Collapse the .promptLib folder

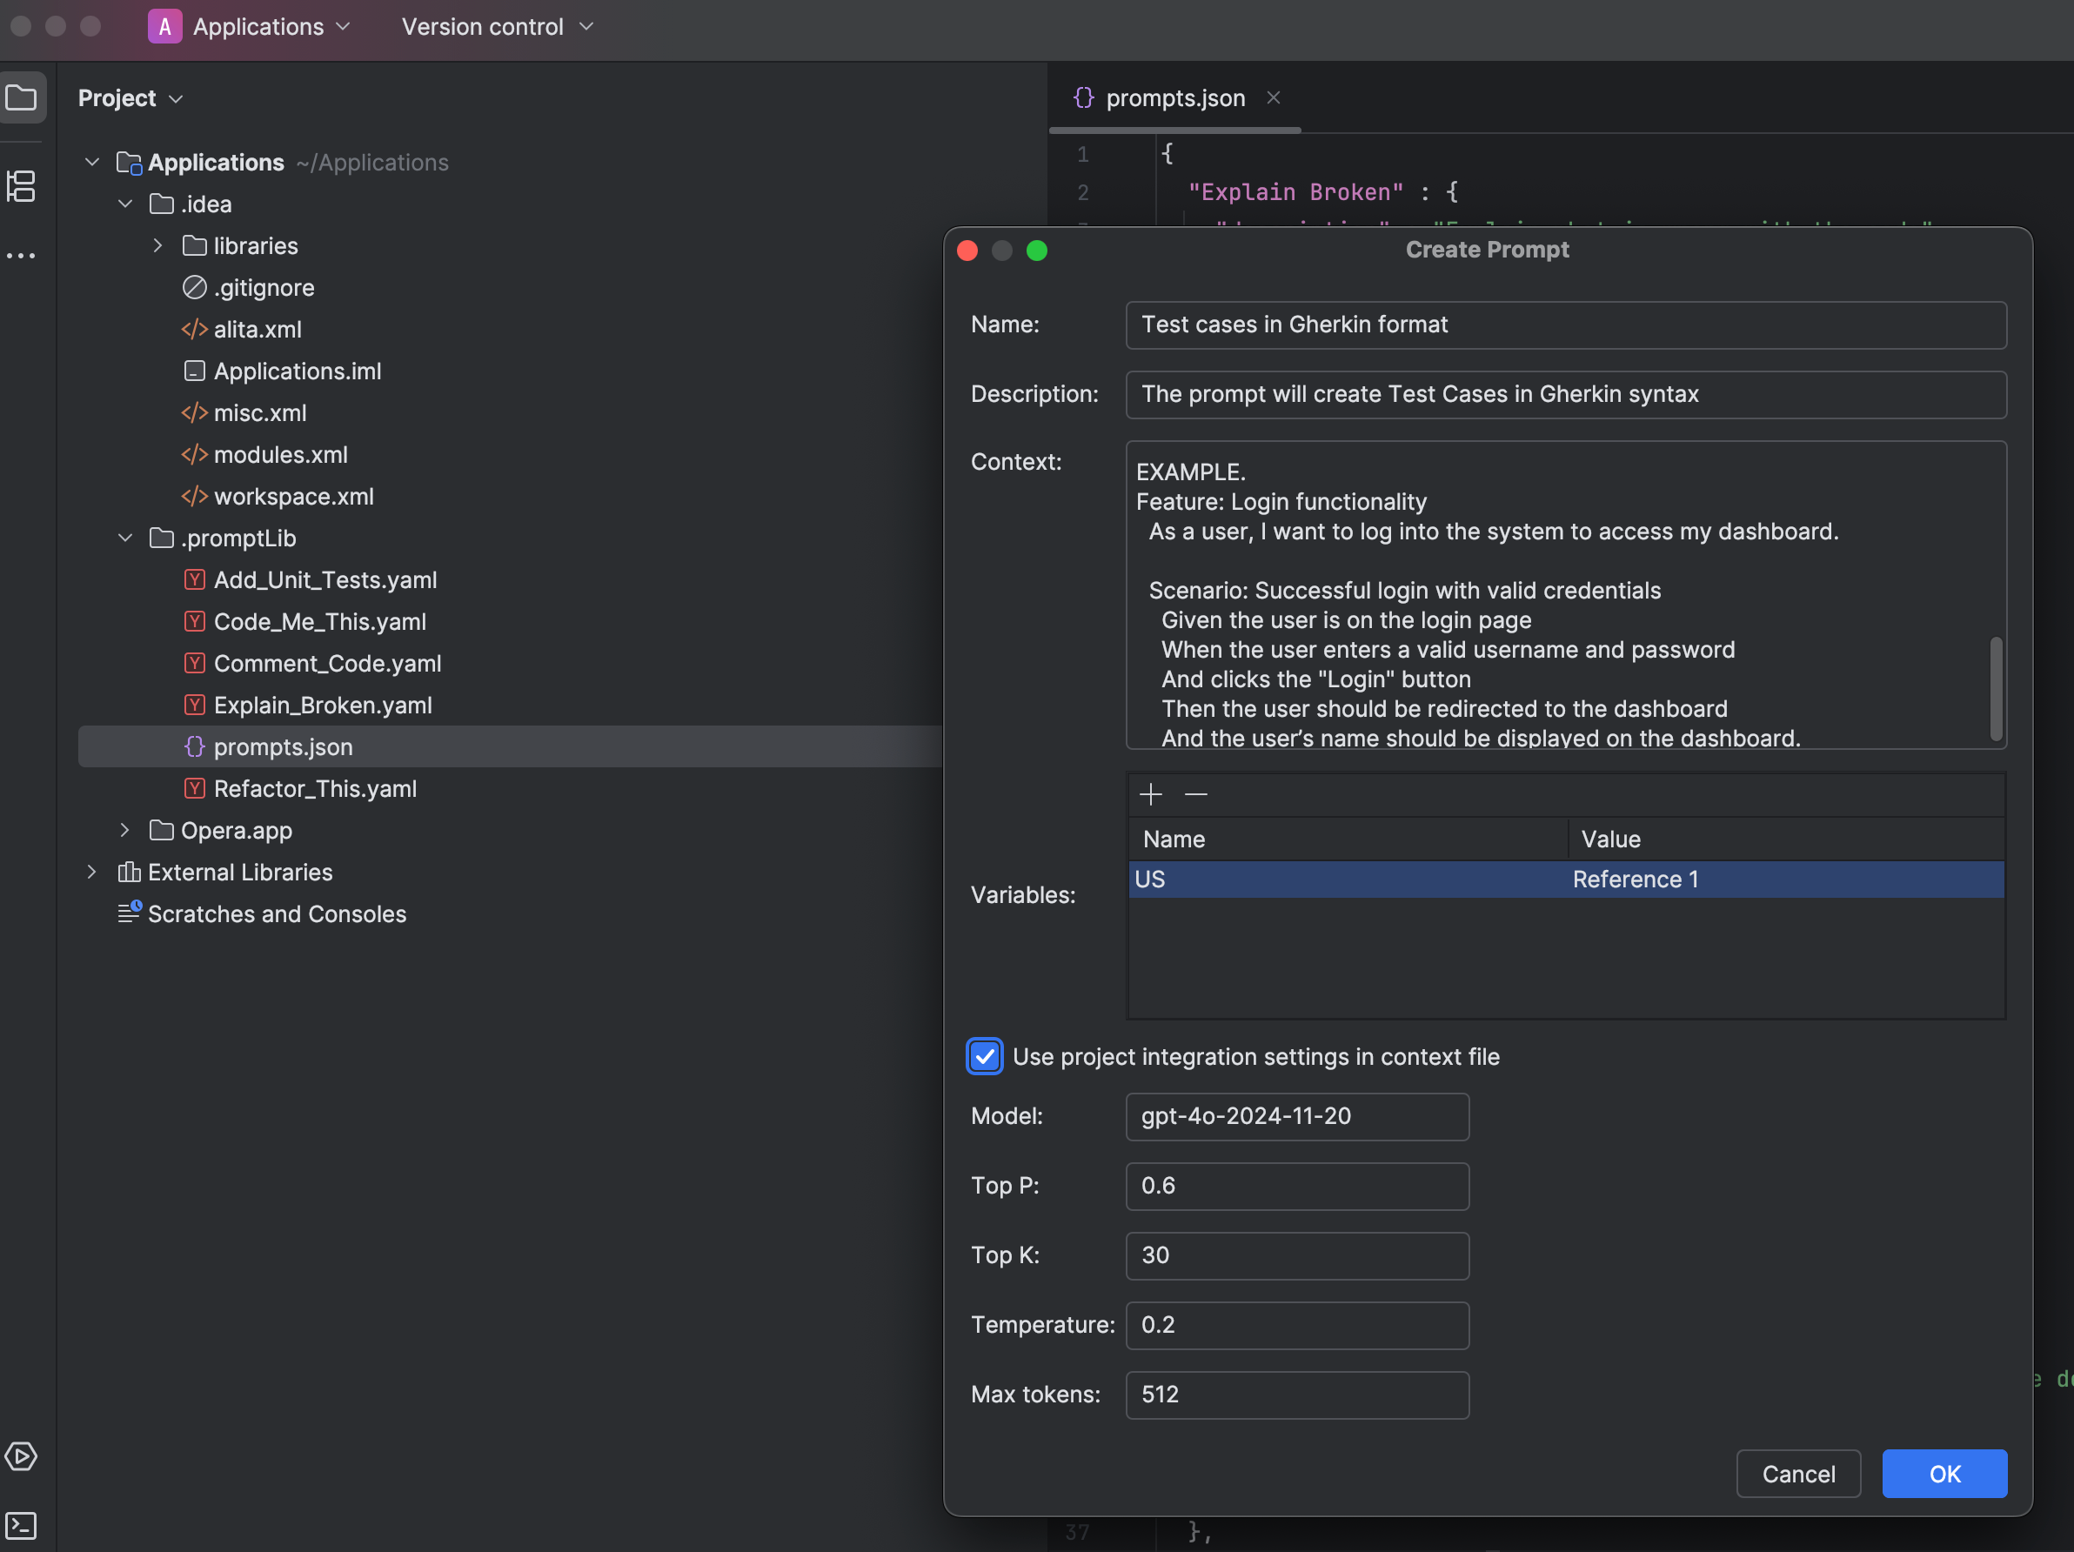(x=124, y=538)
